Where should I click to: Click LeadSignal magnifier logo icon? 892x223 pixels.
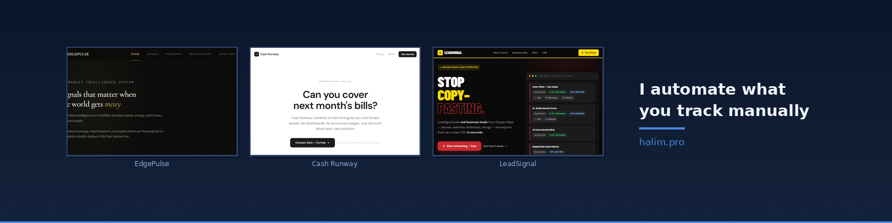[440, 53]
